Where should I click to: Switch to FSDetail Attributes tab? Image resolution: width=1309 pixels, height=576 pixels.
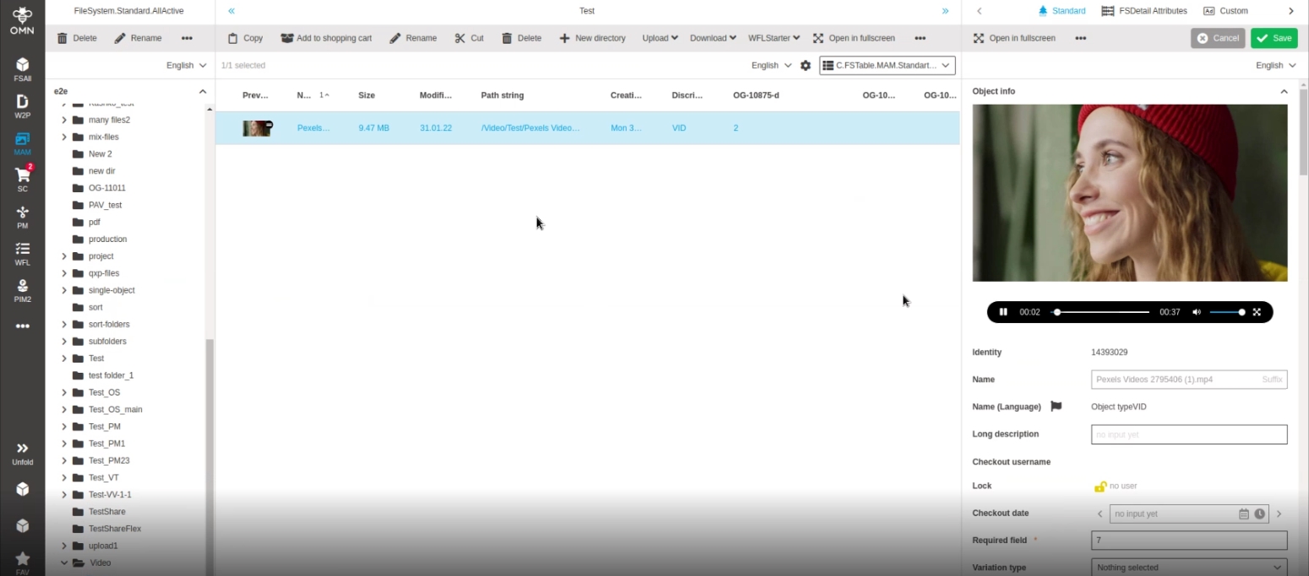coord(1144,11)
